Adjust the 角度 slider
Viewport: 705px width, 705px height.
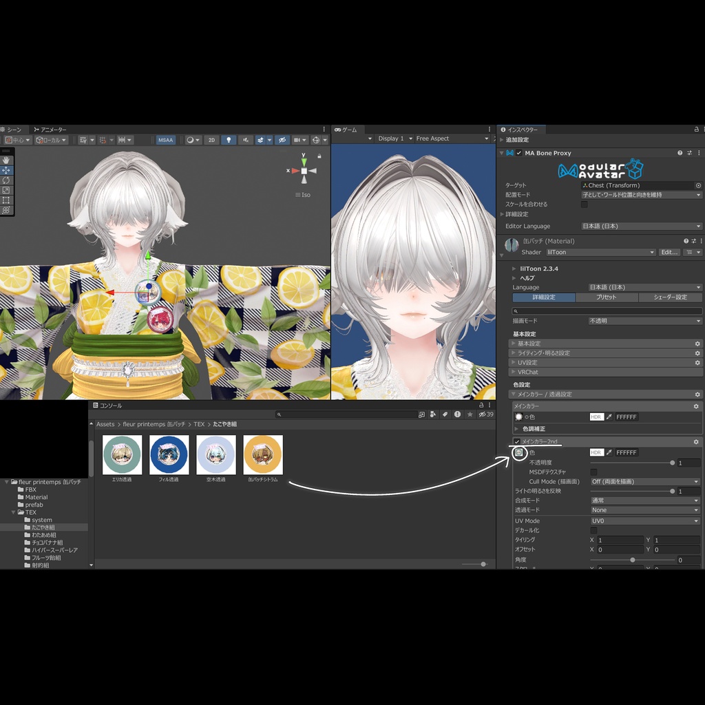[x=632, y=560]
